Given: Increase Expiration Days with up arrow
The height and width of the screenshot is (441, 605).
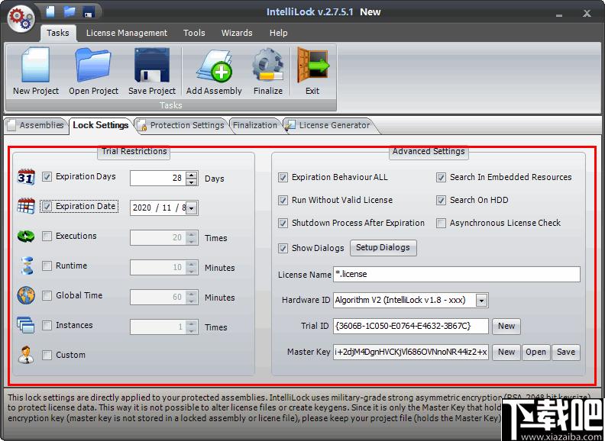Looking at the screenshot, I should click(x=192, y=175).
